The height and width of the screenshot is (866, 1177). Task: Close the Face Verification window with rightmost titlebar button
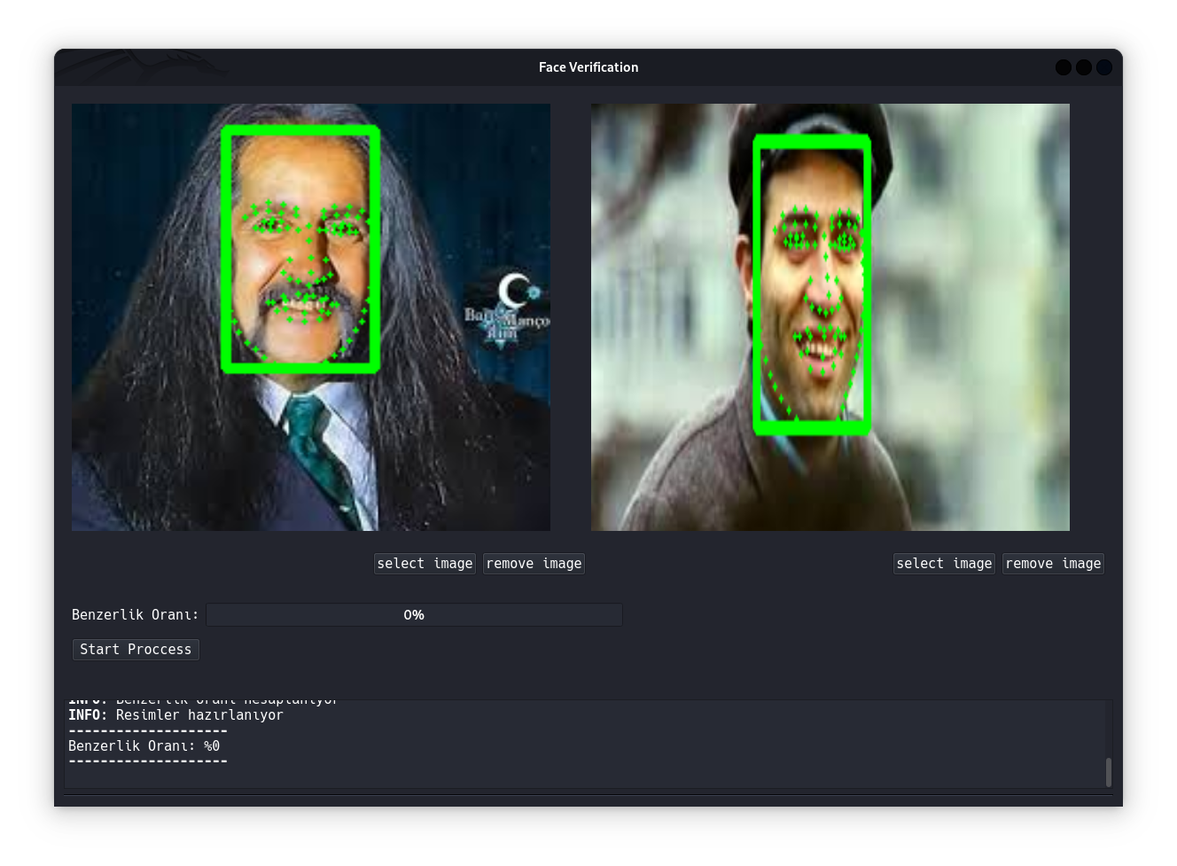point(1104,67)
